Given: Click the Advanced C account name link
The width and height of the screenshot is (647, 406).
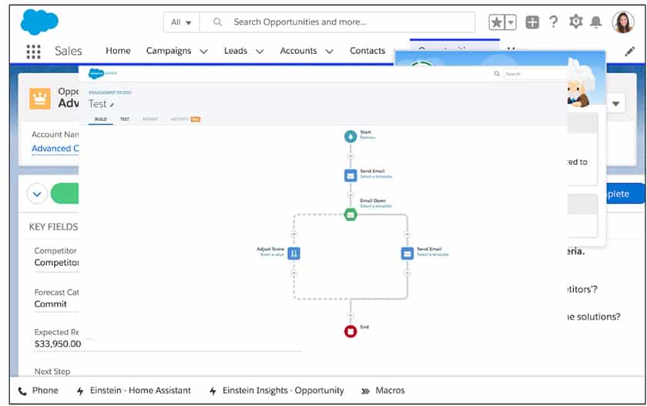Looking at the screenshot, I should 55,149.
